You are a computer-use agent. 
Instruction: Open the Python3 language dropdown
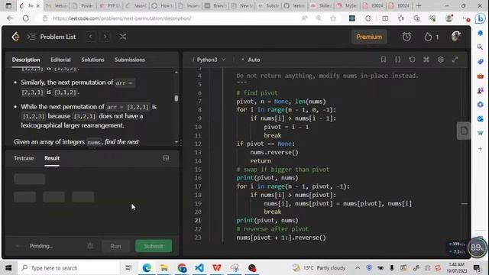209,60
